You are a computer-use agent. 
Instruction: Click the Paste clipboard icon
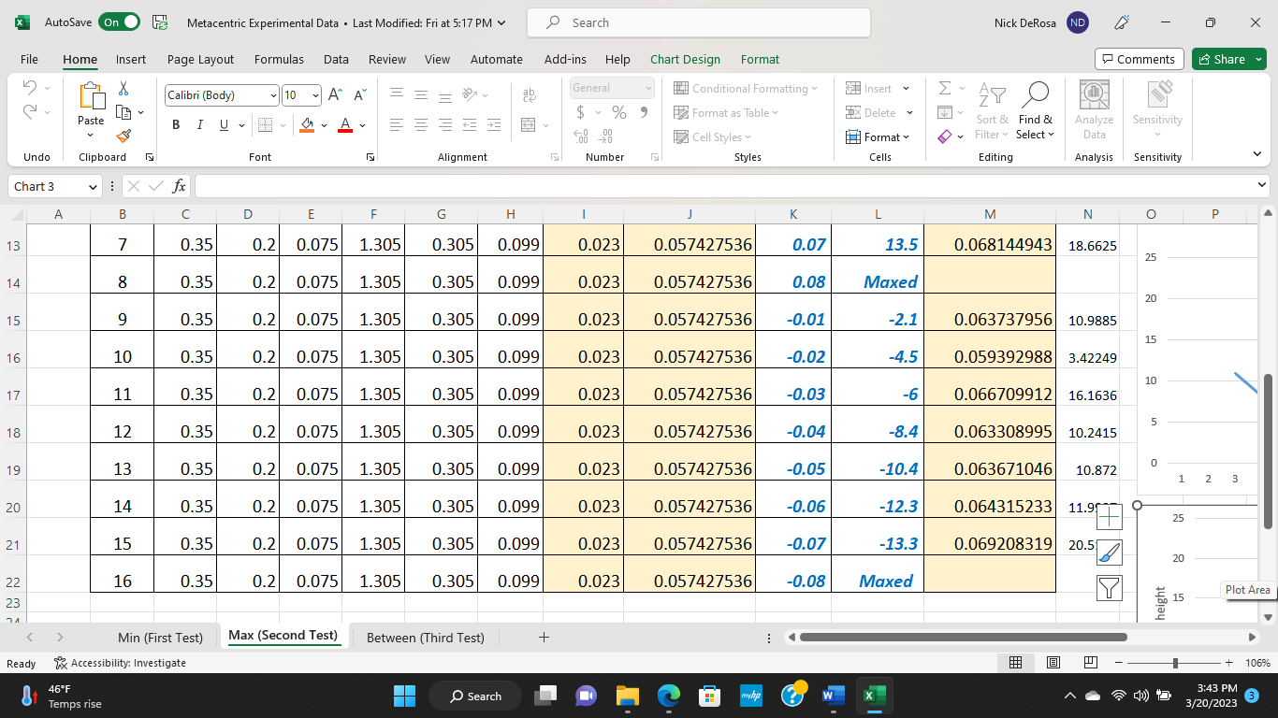[91, 96]
